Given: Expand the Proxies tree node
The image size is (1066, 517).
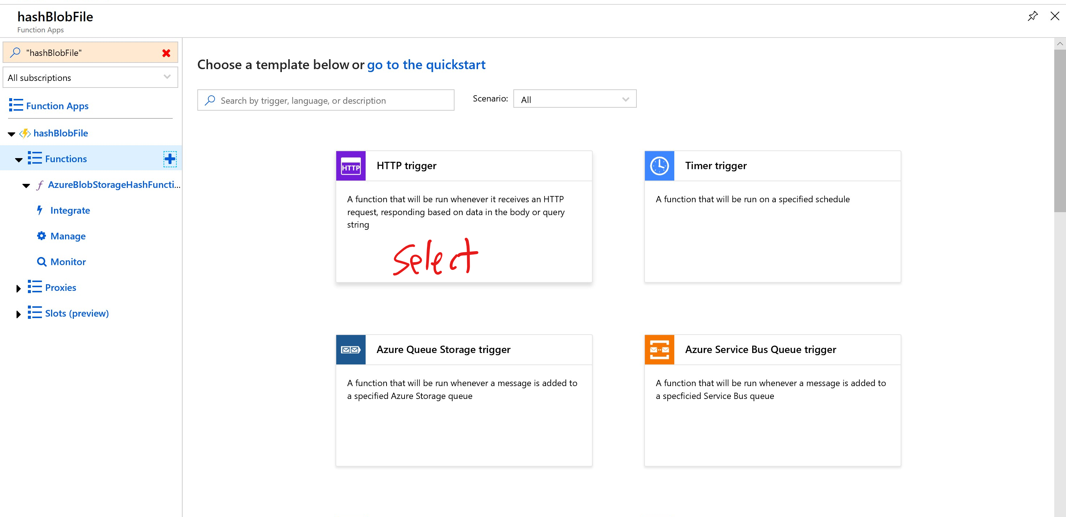Looking at the screenshot, I should 18,288.
